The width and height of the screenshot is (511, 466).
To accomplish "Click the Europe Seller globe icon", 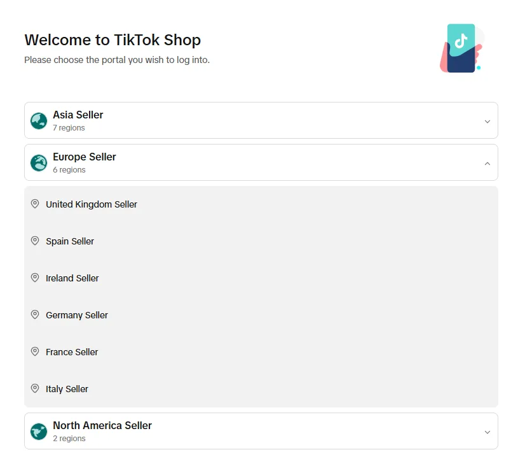I will coord(39,163).
